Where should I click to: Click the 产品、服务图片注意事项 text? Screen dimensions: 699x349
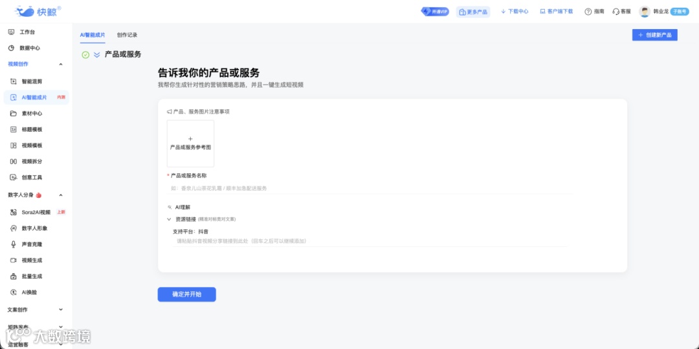point(201,112)
